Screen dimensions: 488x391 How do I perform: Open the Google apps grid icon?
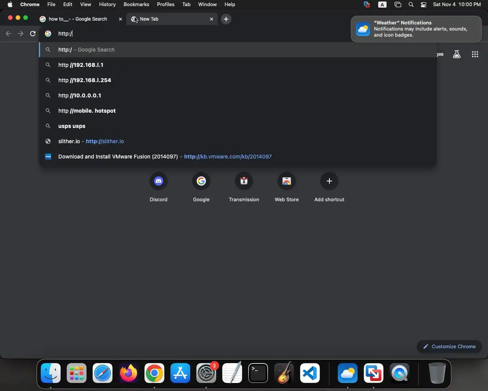pos(475,54)
